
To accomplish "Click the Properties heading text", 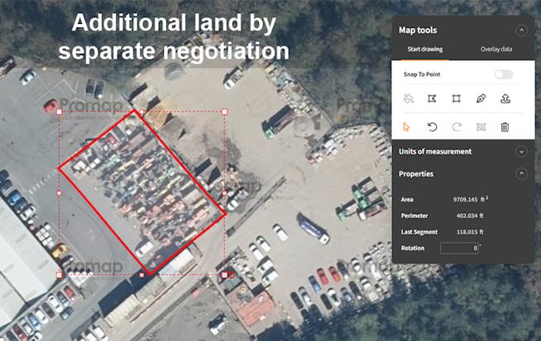I will (416, 173).
